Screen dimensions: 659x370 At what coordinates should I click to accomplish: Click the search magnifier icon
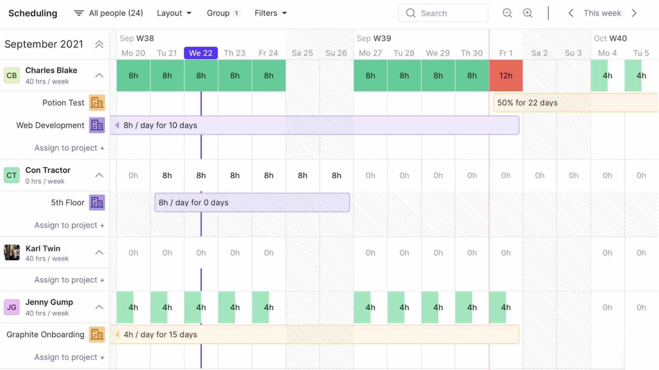click(411, 13)
